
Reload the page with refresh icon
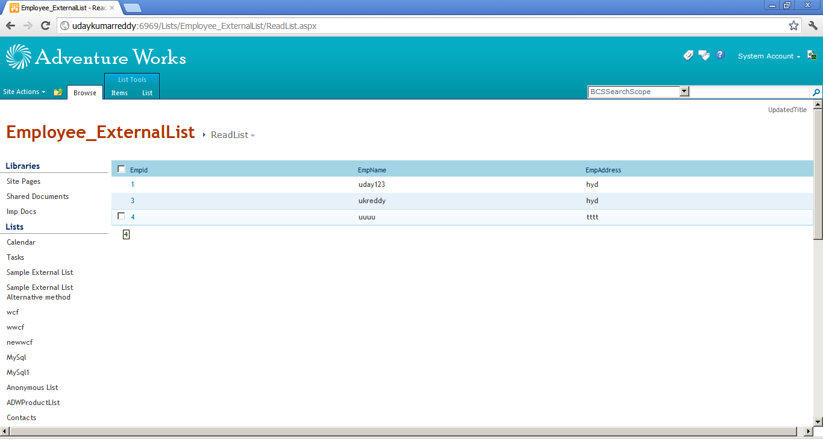point(45,26)
